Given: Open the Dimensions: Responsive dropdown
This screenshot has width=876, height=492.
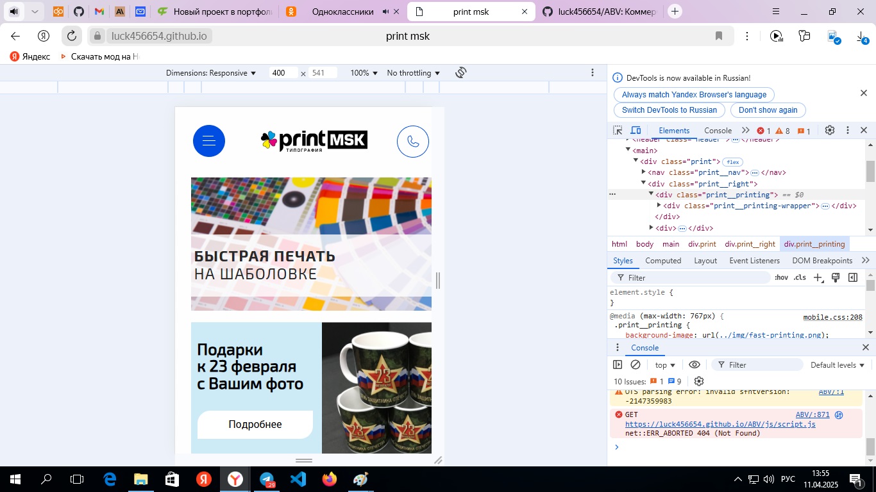Looking at the screenshot, I should point(211,73).
